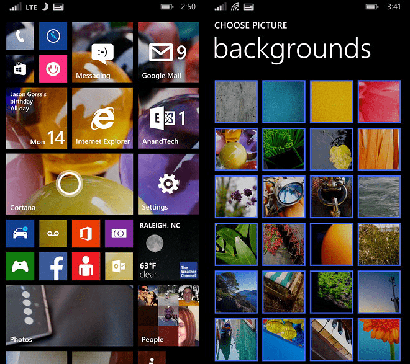Choose the solid teal background
This screenshot has height=364, width=410.
pos(284,102)
